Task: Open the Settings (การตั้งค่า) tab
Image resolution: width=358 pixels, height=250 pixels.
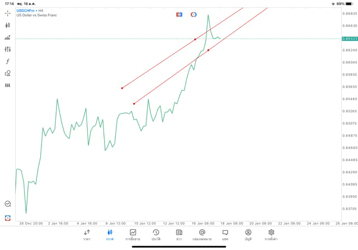Action: coord(271,234)
